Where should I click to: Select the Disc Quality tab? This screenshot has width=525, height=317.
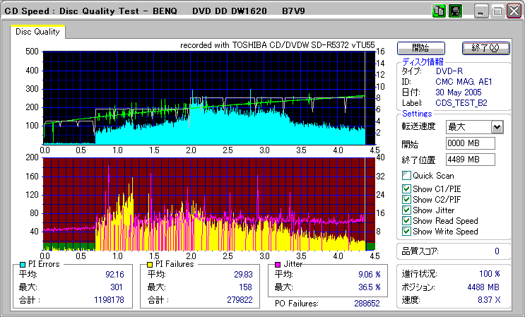point(38,31)
